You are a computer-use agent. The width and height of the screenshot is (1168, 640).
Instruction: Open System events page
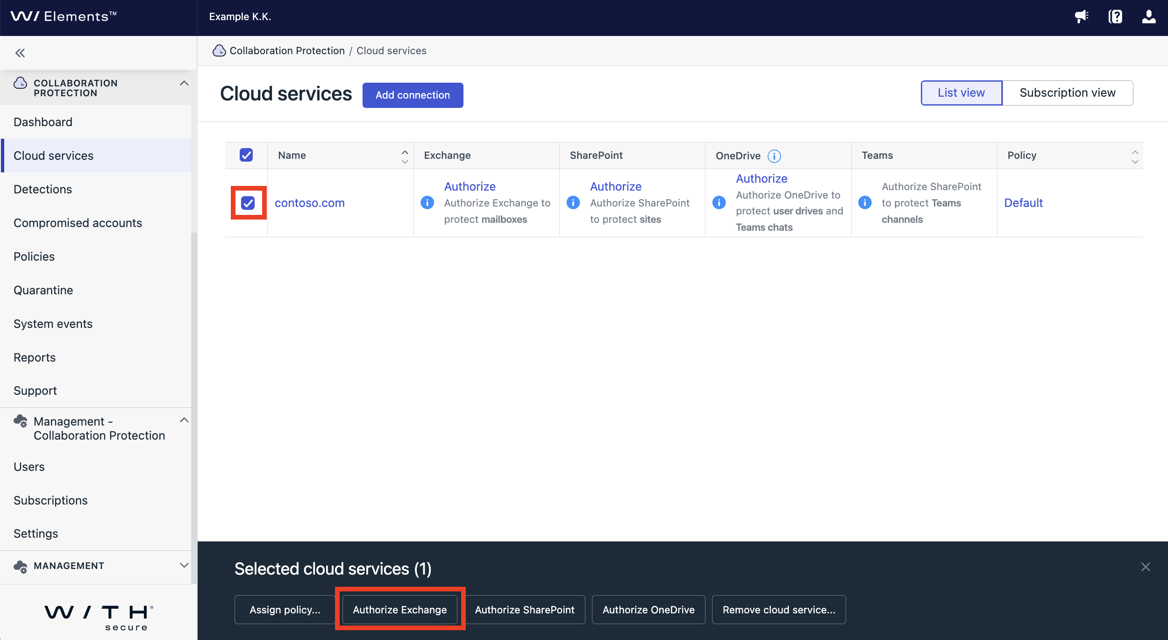(96, 324)
